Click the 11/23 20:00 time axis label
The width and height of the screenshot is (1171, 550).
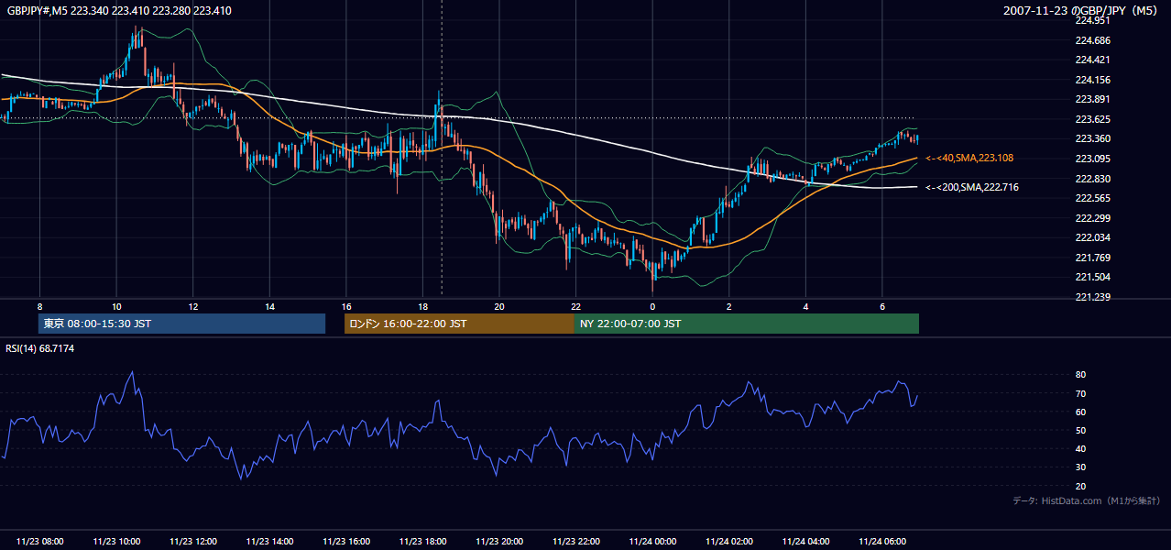(499, 542)
